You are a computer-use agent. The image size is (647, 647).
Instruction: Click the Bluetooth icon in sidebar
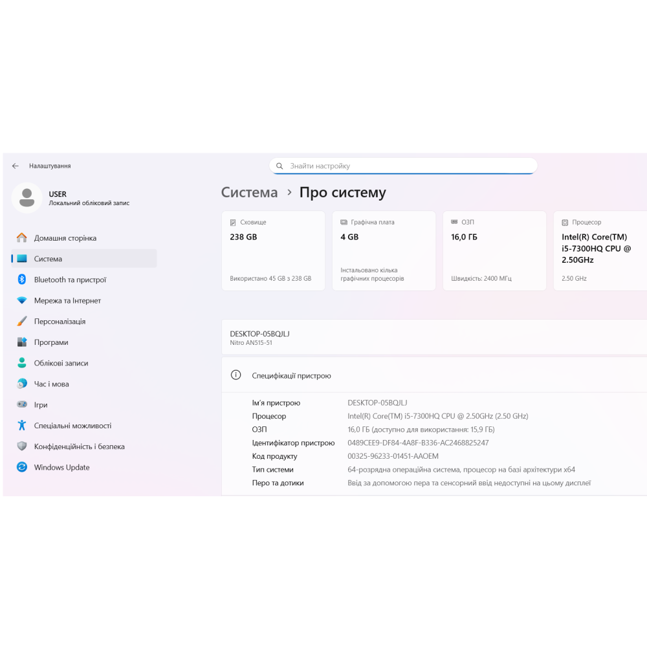[x=22, y=280]
